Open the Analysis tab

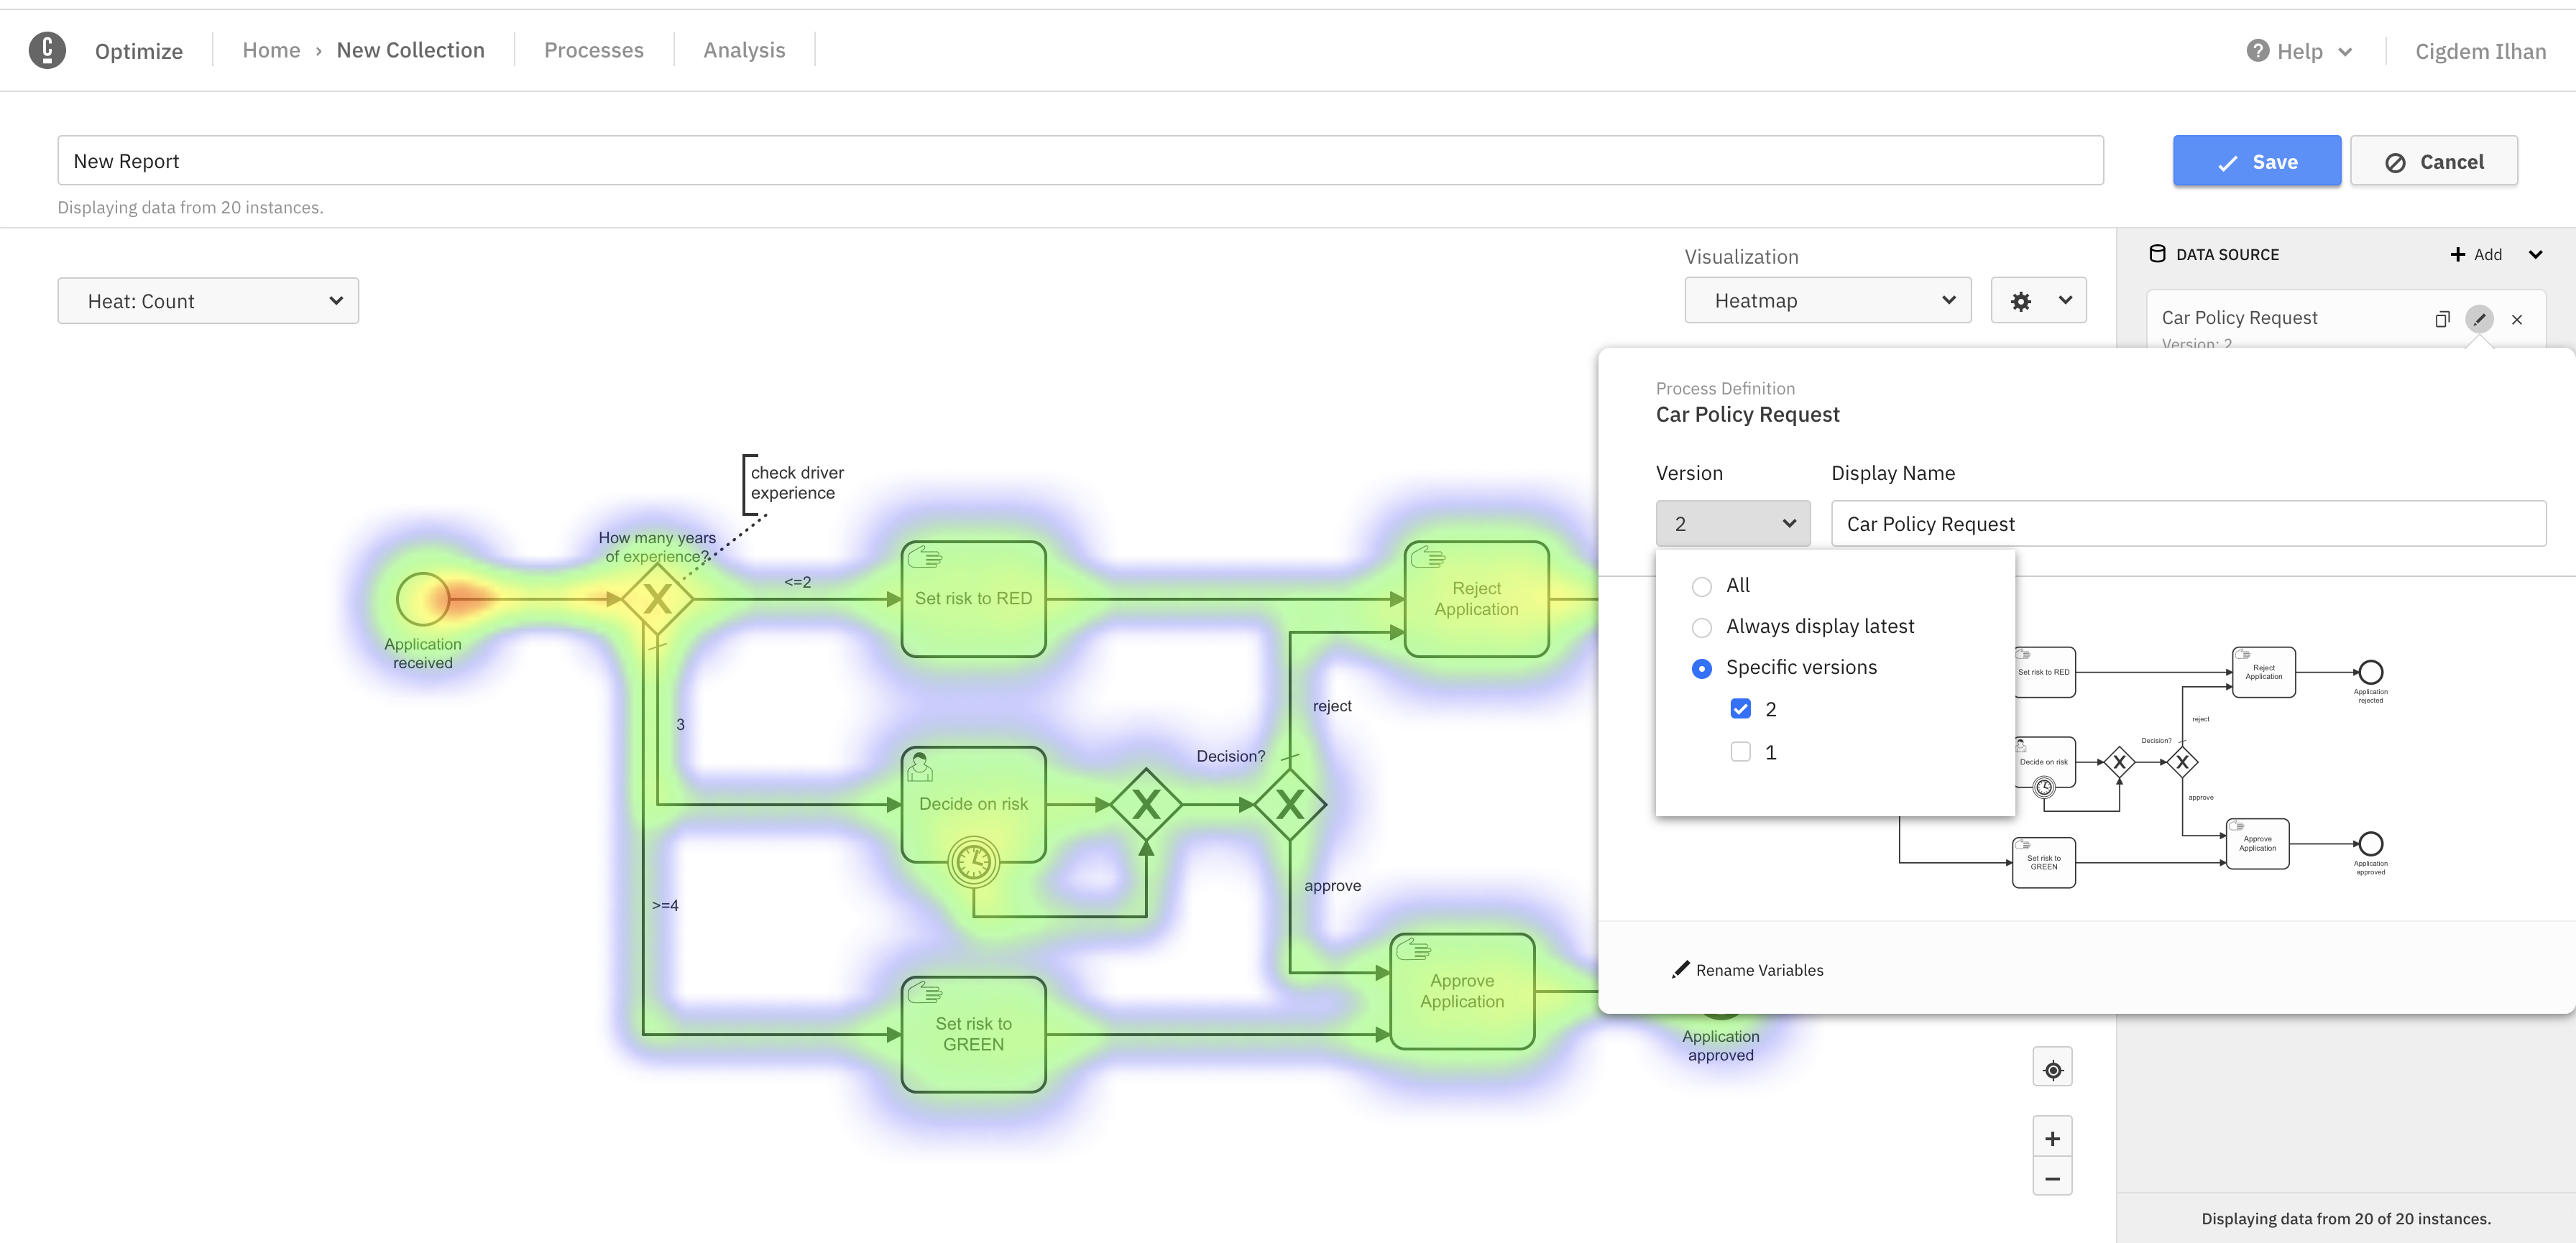(744, 50)
